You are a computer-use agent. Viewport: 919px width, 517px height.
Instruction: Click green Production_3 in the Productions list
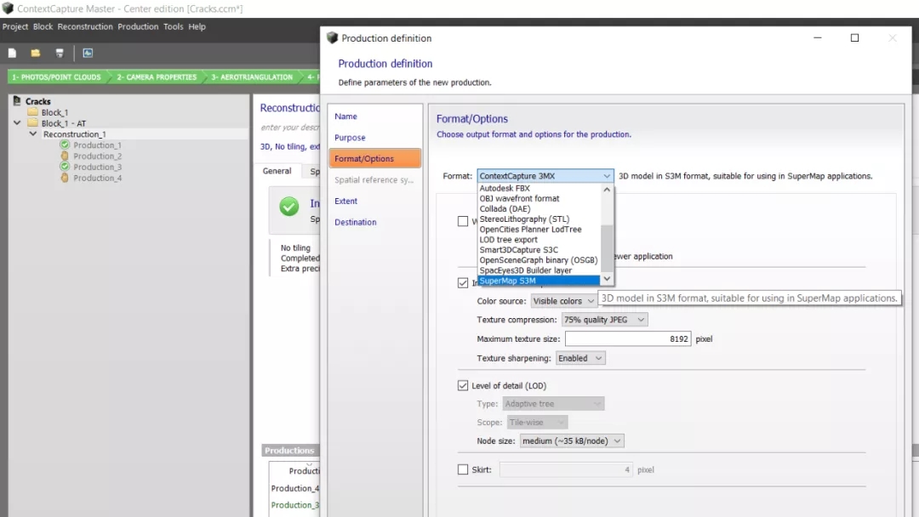click(294, 505)
